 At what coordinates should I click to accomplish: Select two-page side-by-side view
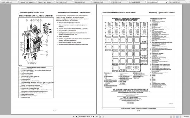(x=177, y=117)
